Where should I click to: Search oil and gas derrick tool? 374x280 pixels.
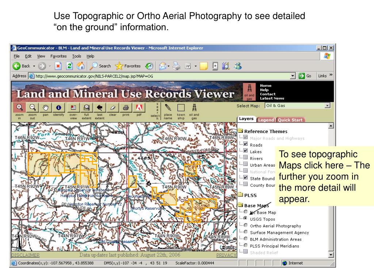(194, 108)
